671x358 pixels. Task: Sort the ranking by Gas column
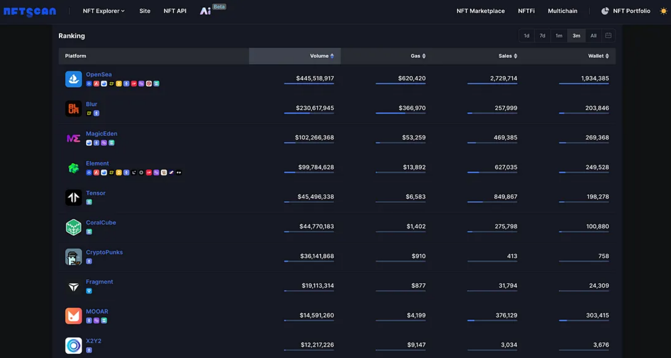(x=418, y=56)
